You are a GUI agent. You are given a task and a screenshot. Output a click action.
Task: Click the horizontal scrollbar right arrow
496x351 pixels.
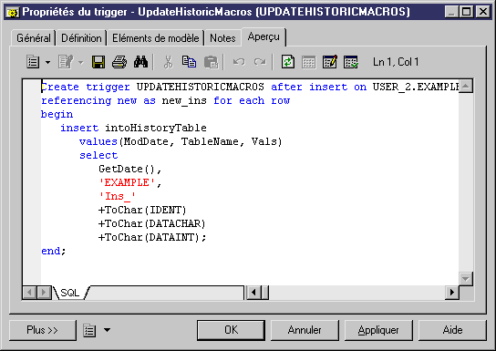[x=452, y=292]
